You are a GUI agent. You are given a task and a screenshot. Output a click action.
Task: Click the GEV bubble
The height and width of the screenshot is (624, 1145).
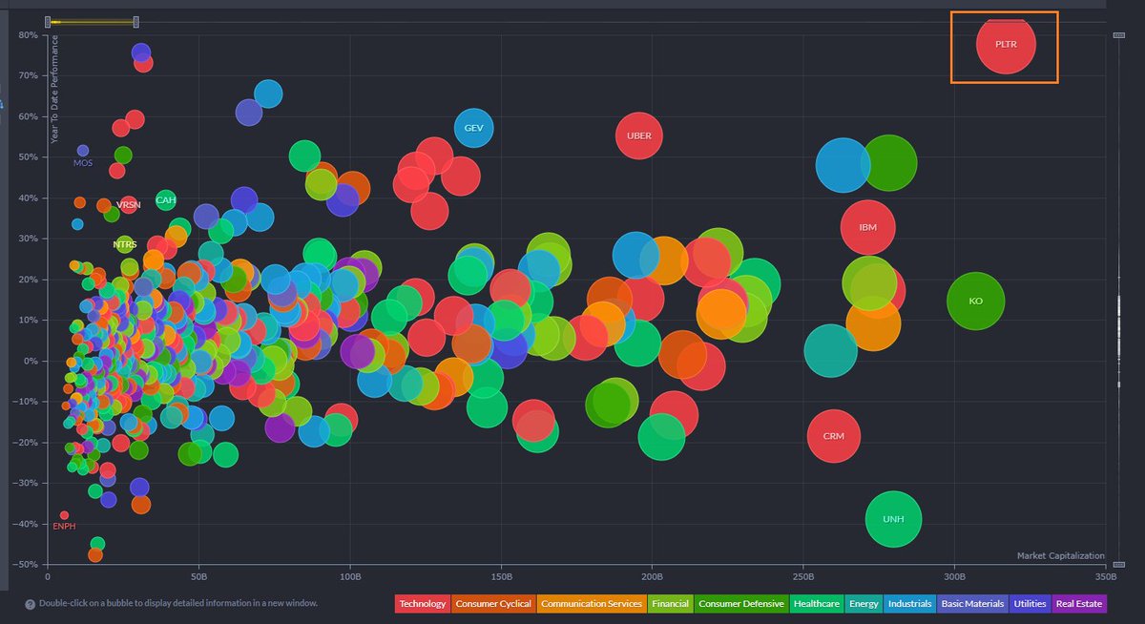474,128
